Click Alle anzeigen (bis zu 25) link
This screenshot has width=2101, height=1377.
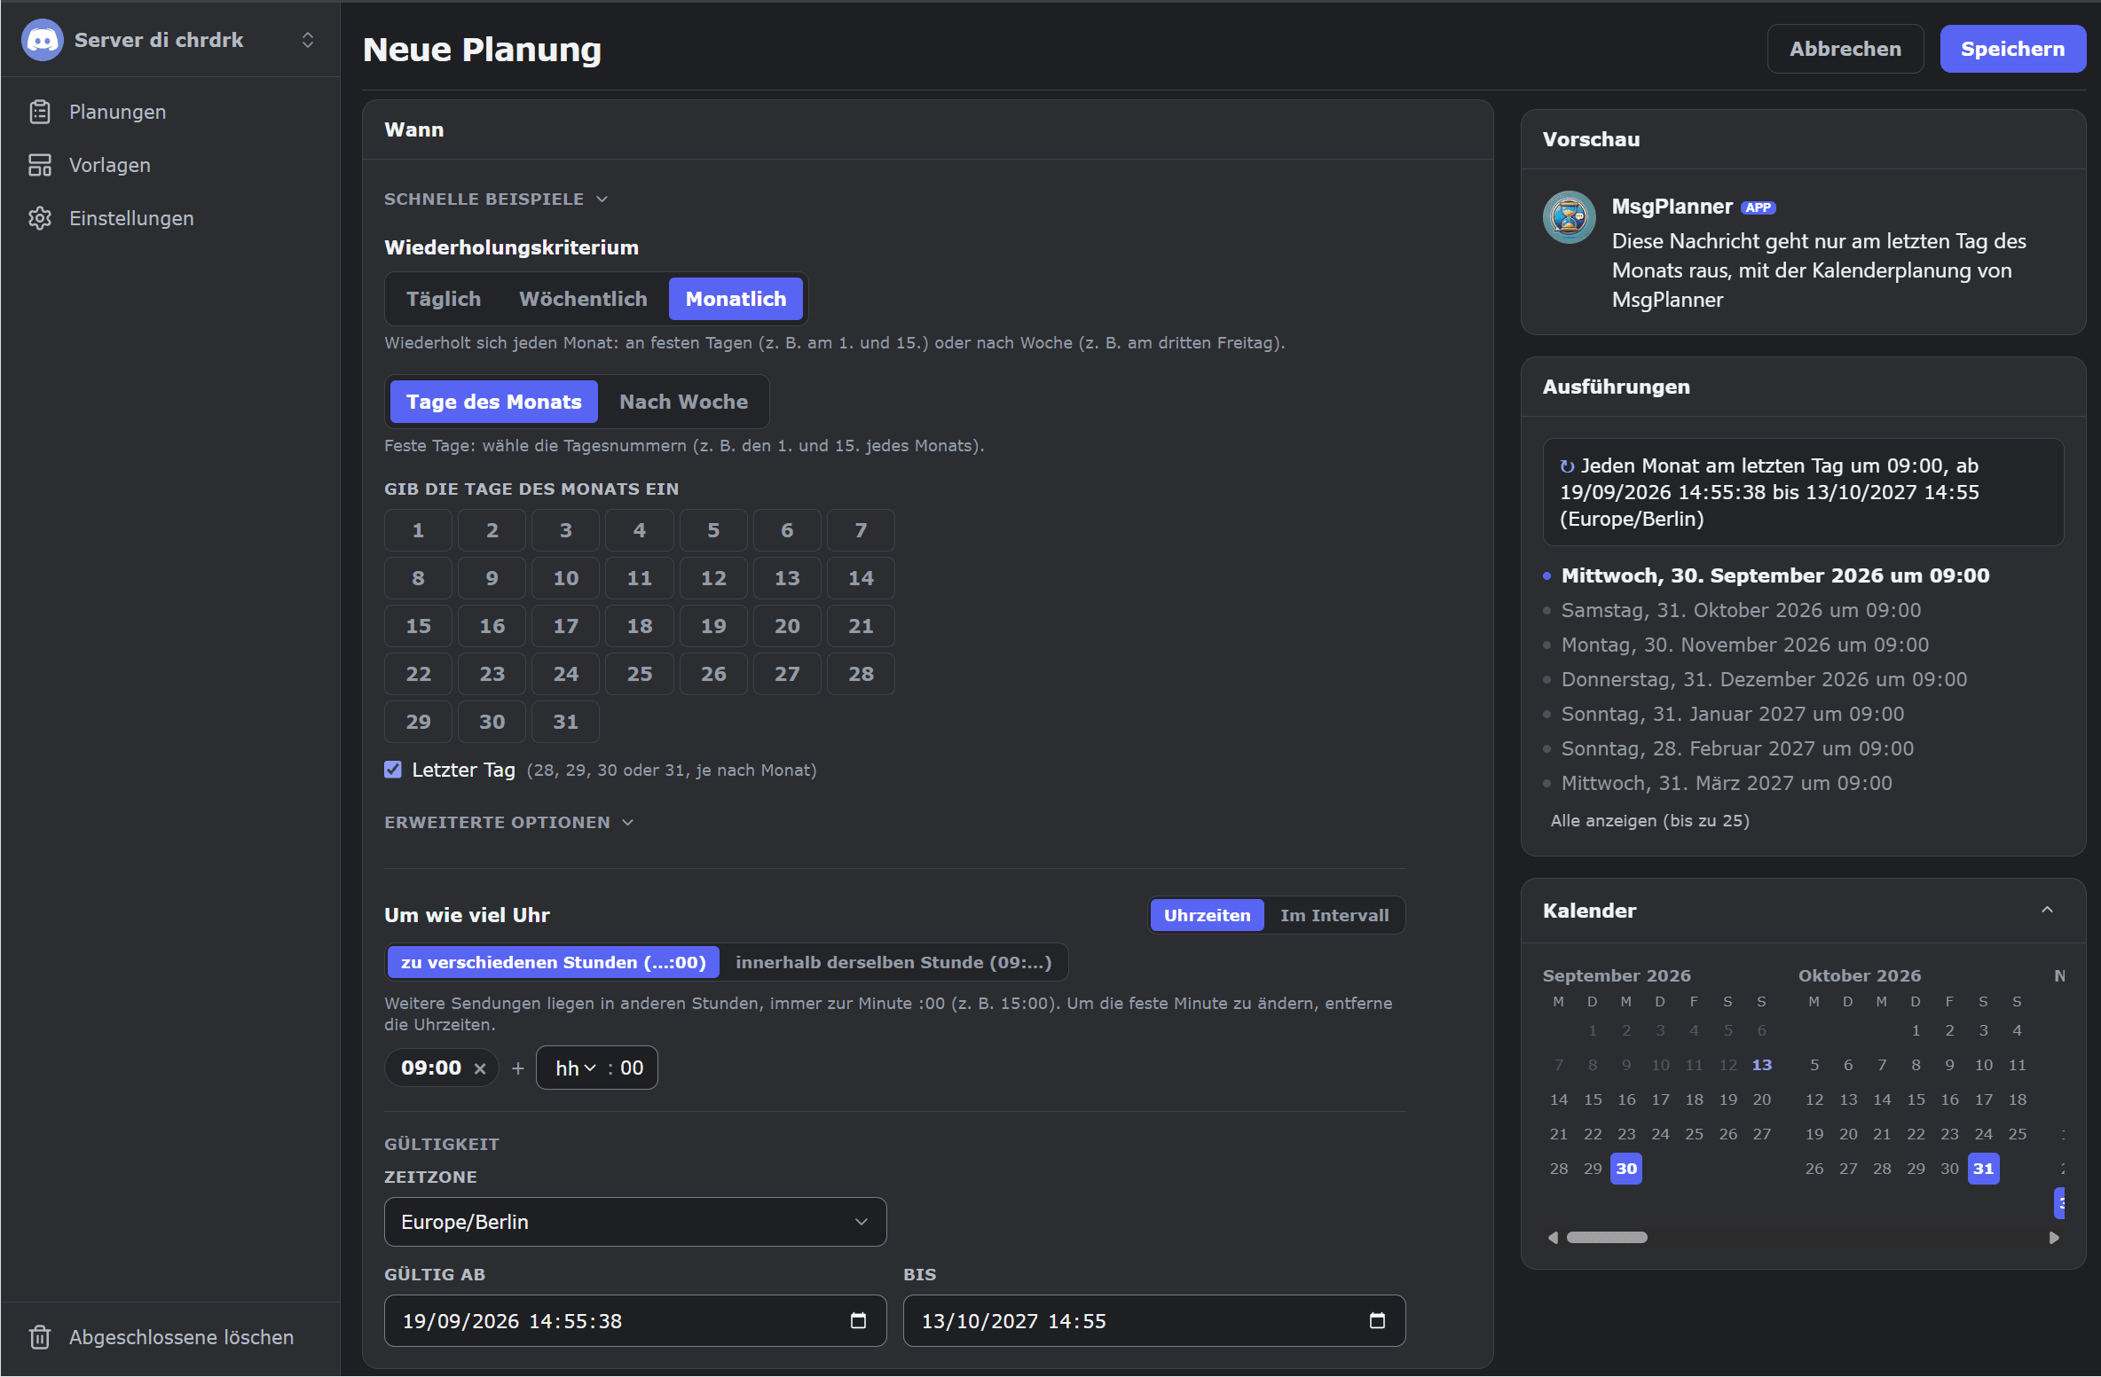tap(1649, 821)
